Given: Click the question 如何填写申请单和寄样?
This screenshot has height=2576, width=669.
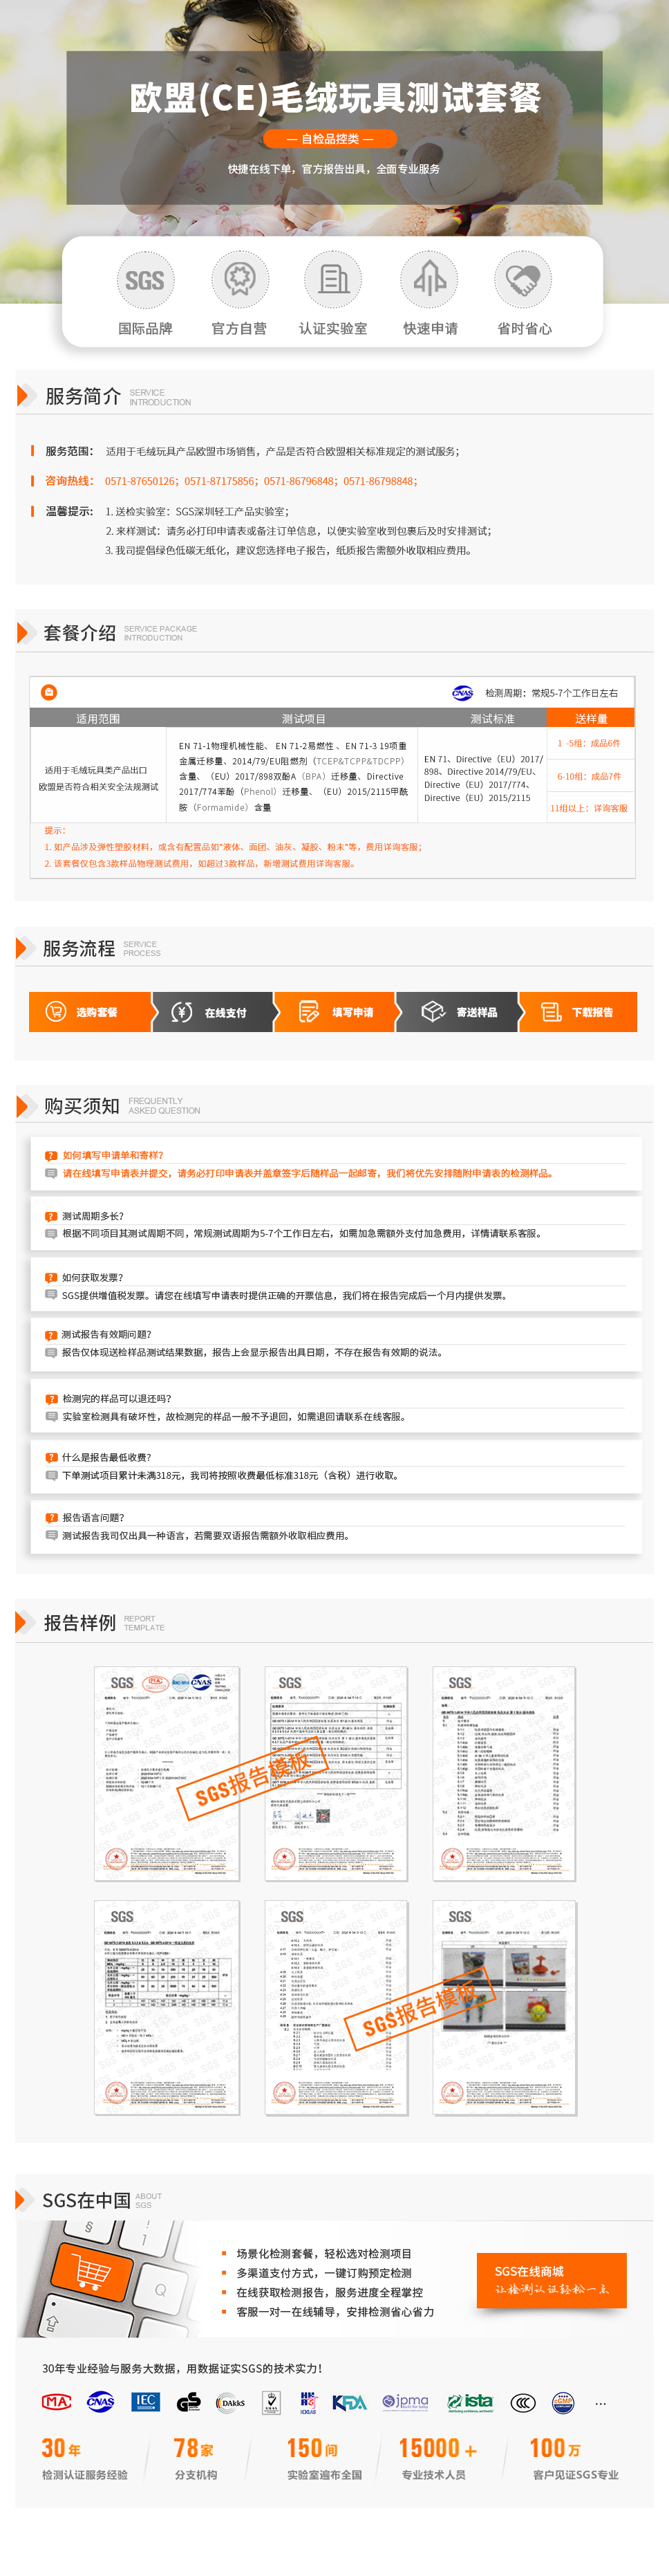Looking at the screenshot, I should click(113, 1155).
